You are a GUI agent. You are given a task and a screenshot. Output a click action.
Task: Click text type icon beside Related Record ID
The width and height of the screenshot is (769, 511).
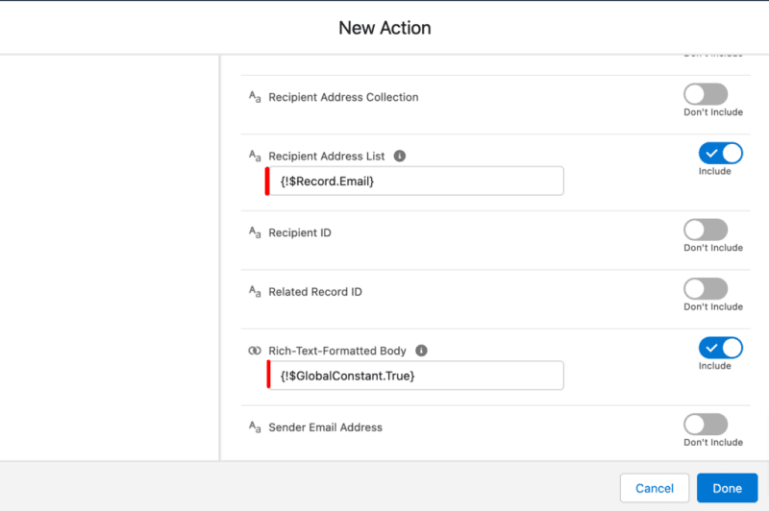[x=255, y=292]
